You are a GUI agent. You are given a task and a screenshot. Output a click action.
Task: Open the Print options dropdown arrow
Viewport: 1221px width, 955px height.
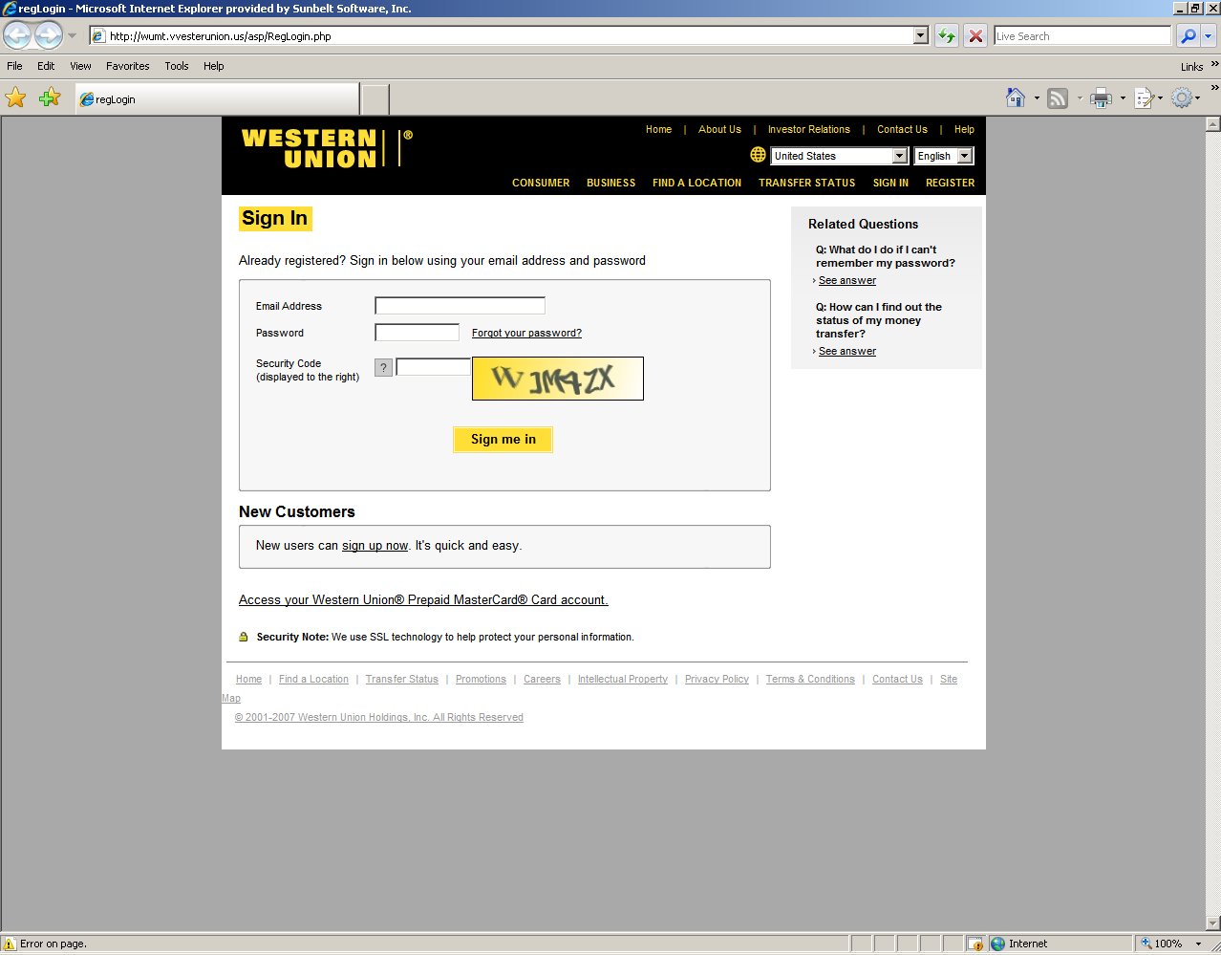[1123, 98]
